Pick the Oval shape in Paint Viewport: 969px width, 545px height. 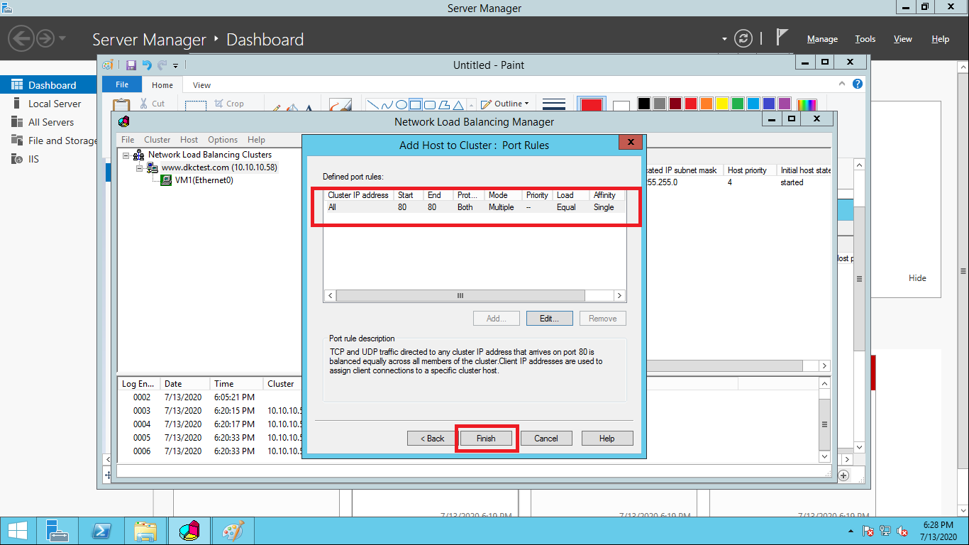(x=402, y=104)
